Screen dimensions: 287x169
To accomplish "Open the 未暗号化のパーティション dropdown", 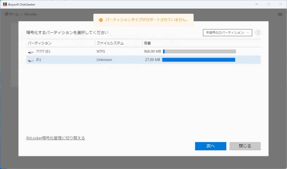I will (x=228, y=33).
